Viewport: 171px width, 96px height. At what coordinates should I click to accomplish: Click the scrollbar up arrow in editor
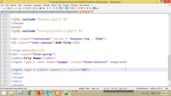point(169,15)
